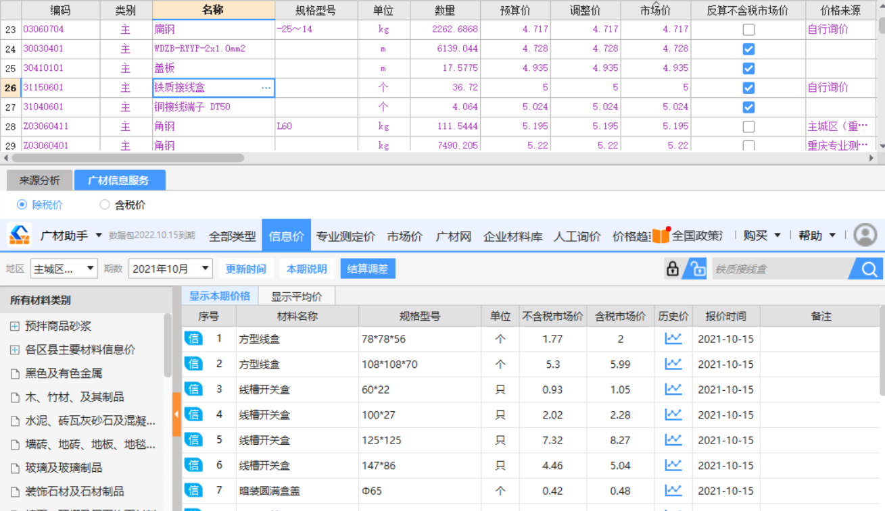Viewport: 885px width, 511px height.
Task: Uncheck 反算不含税市场价 for 铁质接线盒 row
Action: pyautogui.click(x=748, y=88)
